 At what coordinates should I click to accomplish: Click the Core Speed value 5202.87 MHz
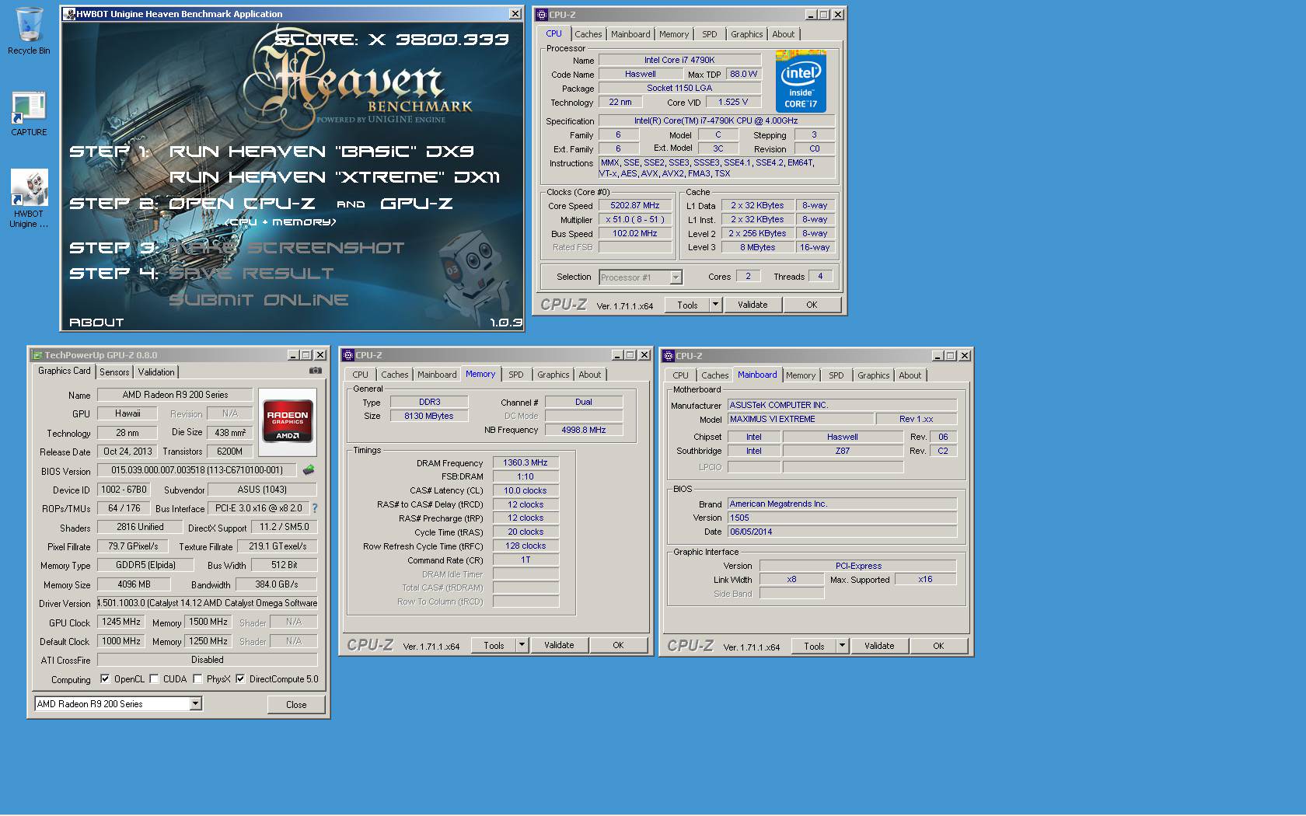click(x=634, y=206)
